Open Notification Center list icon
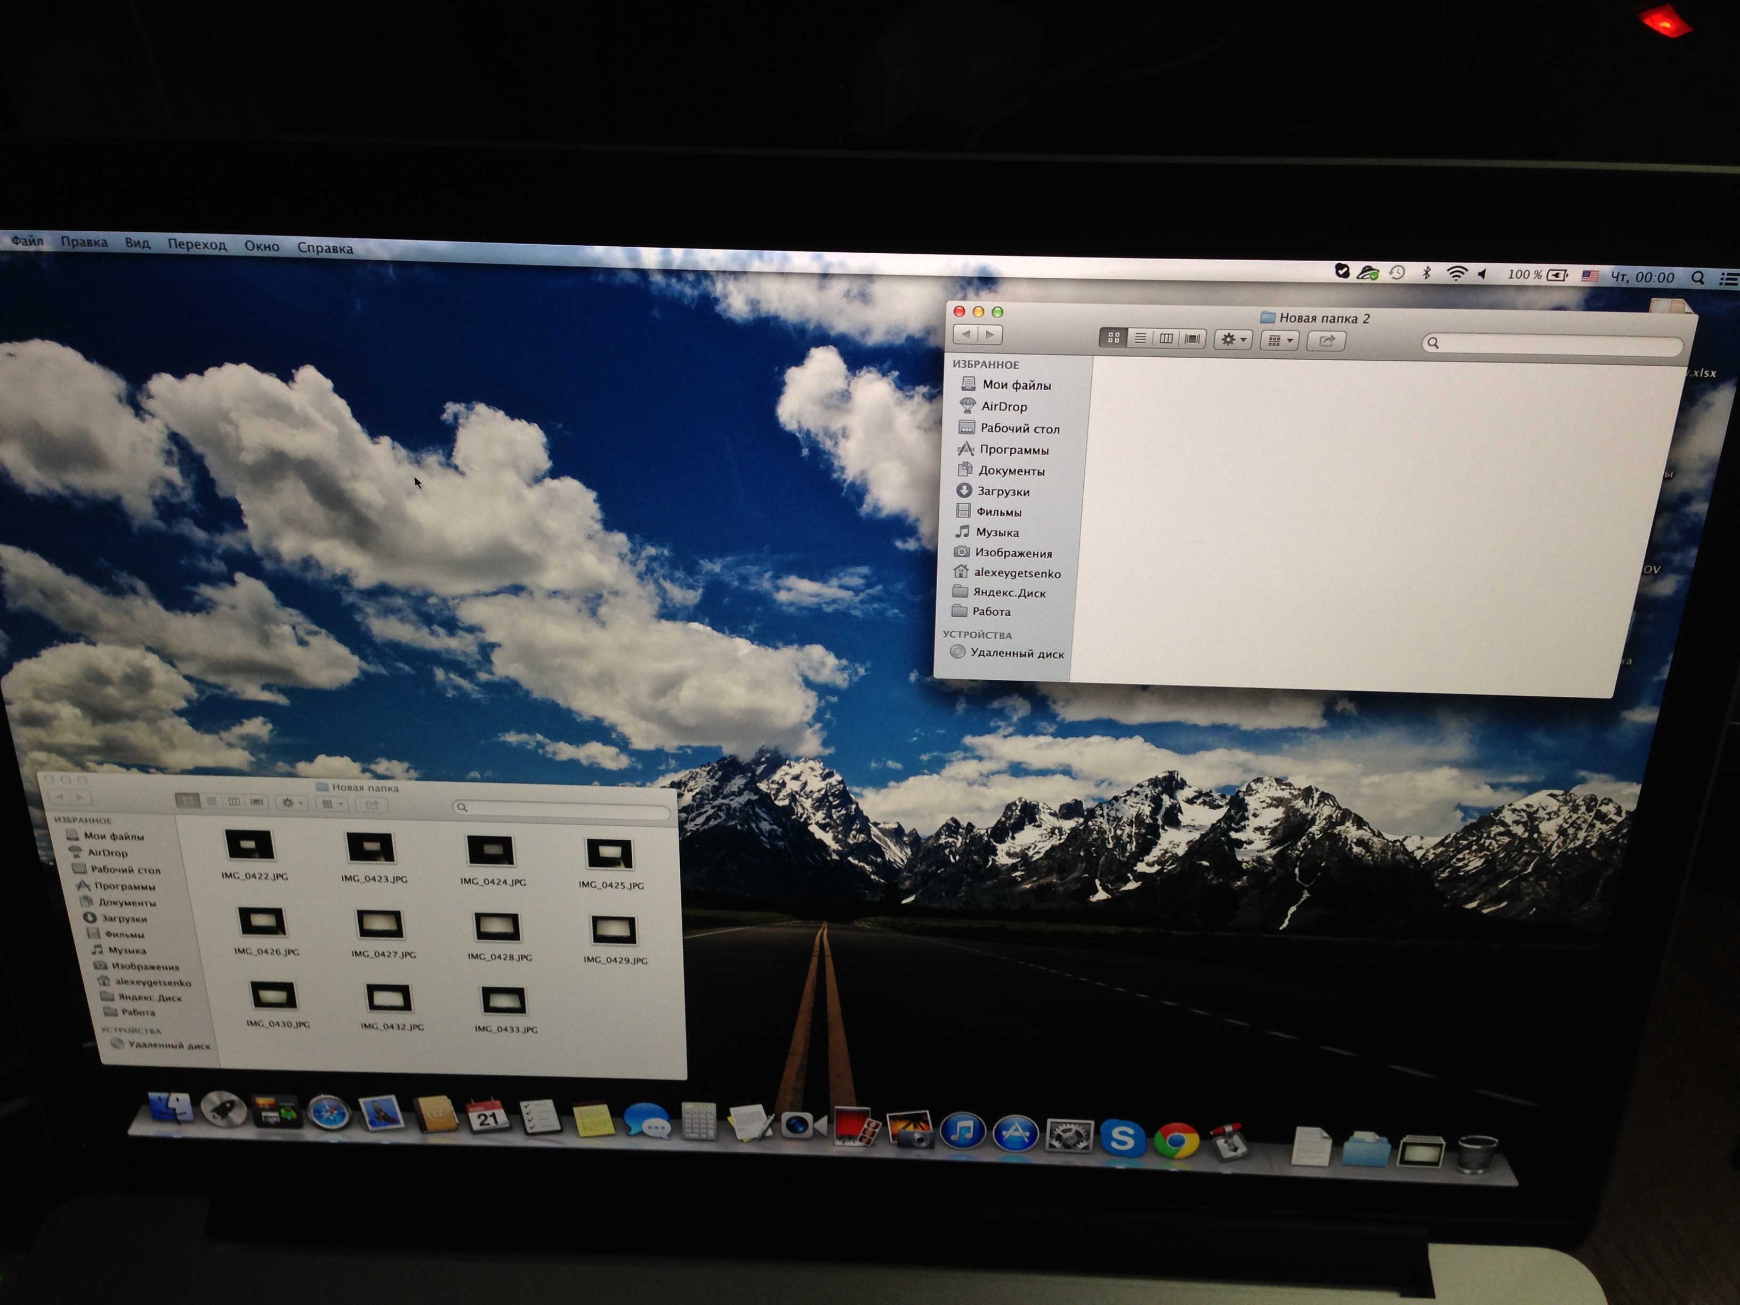 [1728, 278]
